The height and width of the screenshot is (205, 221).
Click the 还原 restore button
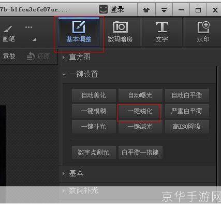click(x=38, y=57)
